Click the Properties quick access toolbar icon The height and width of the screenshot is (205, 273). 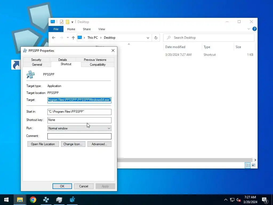(x=62, y=22)
